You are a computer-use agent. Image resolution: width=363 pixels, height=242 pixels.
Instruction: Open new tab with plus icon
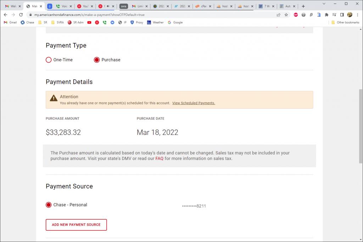(x=303, y=6)
